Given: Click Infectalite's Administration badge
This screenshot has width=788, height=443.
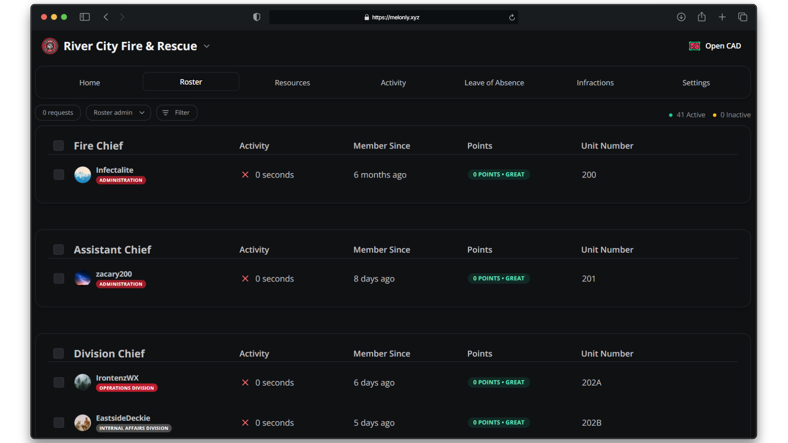Looking at the screenshot, I should (121, 180).
